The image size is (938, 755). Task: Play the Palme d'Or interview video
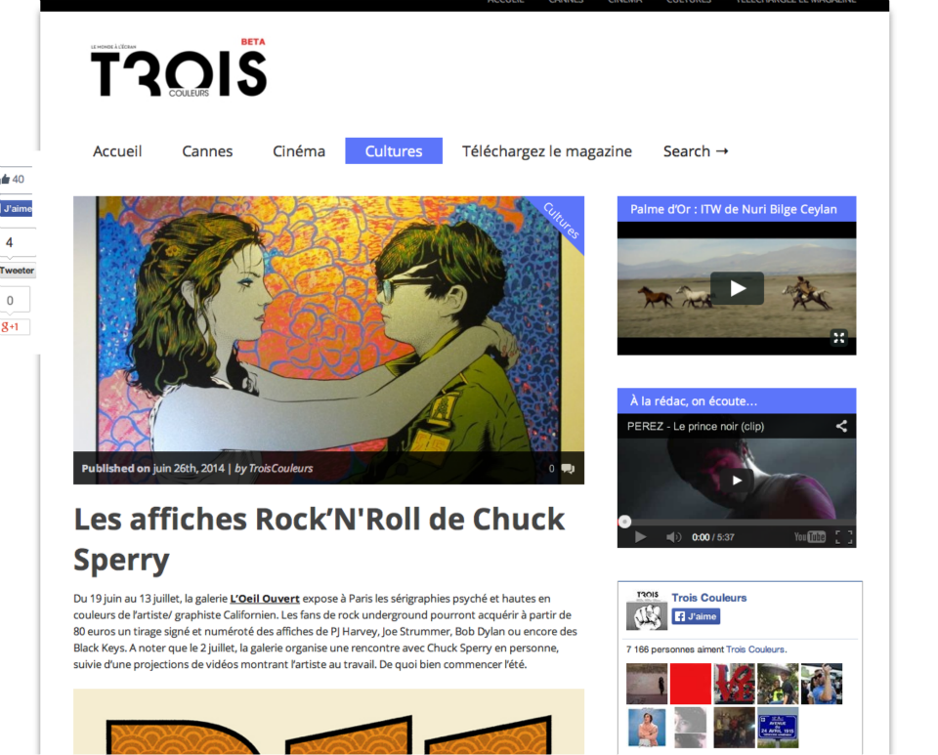737,289
